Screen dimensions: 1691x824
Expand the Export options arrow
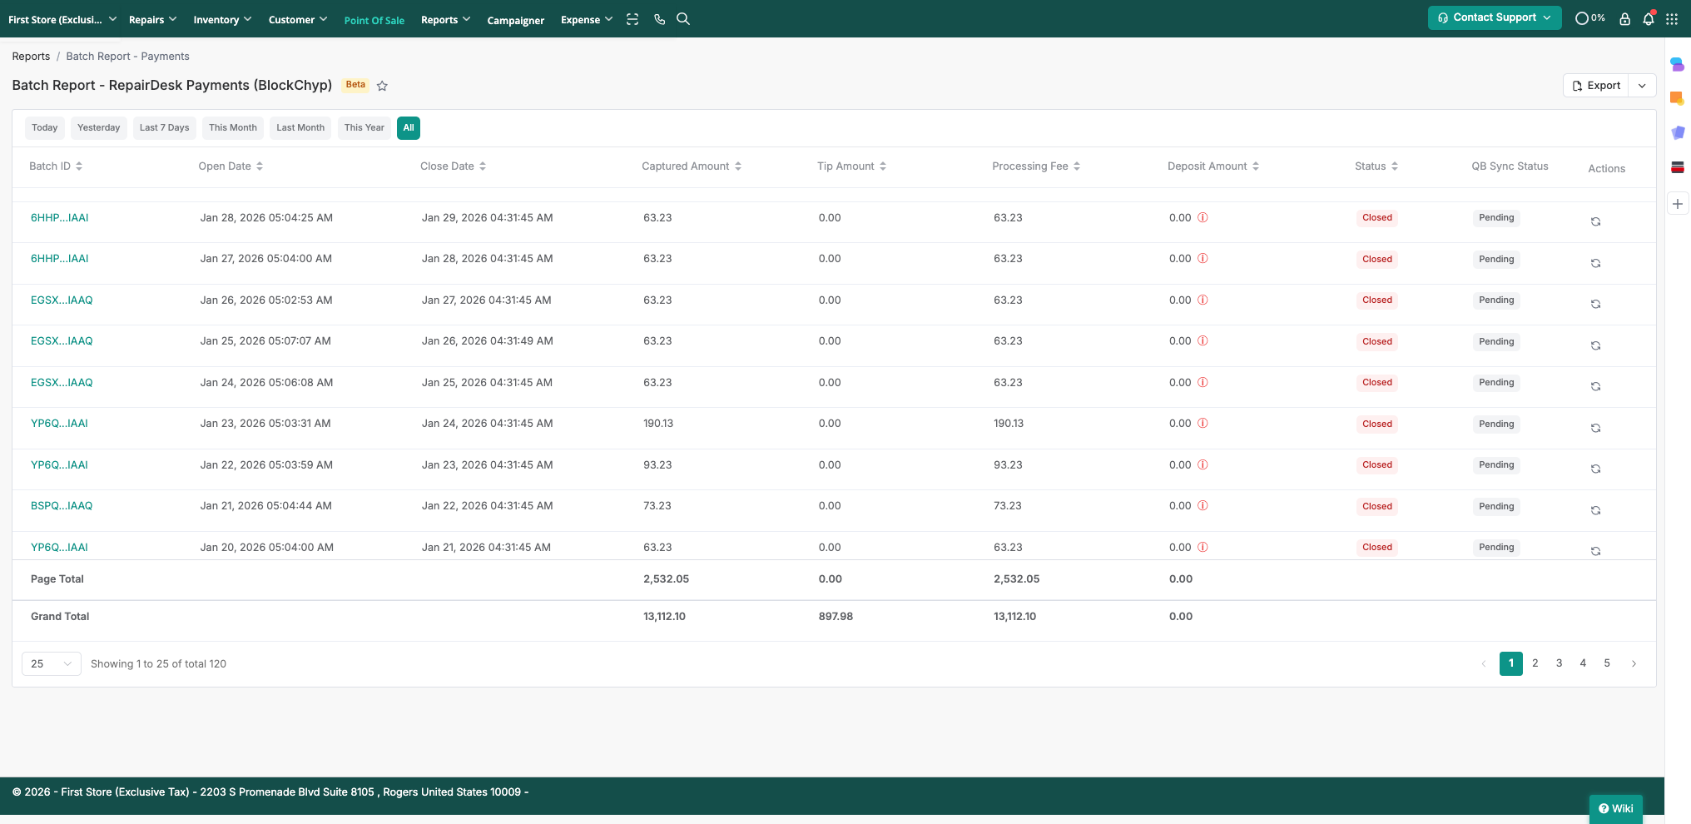click(1642, 86)
